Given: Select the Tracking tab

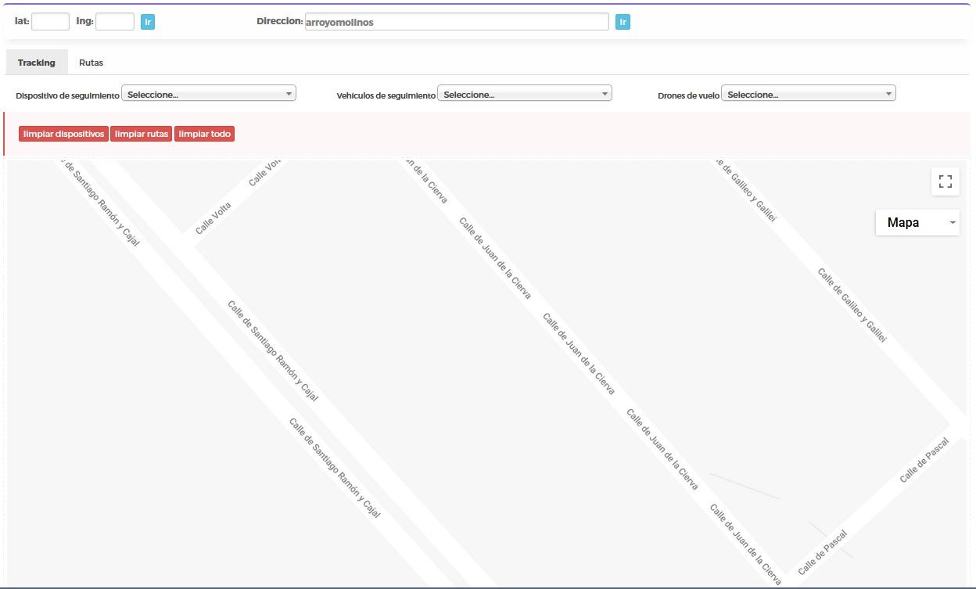Looking at the screenshot, I should [37, 63].
